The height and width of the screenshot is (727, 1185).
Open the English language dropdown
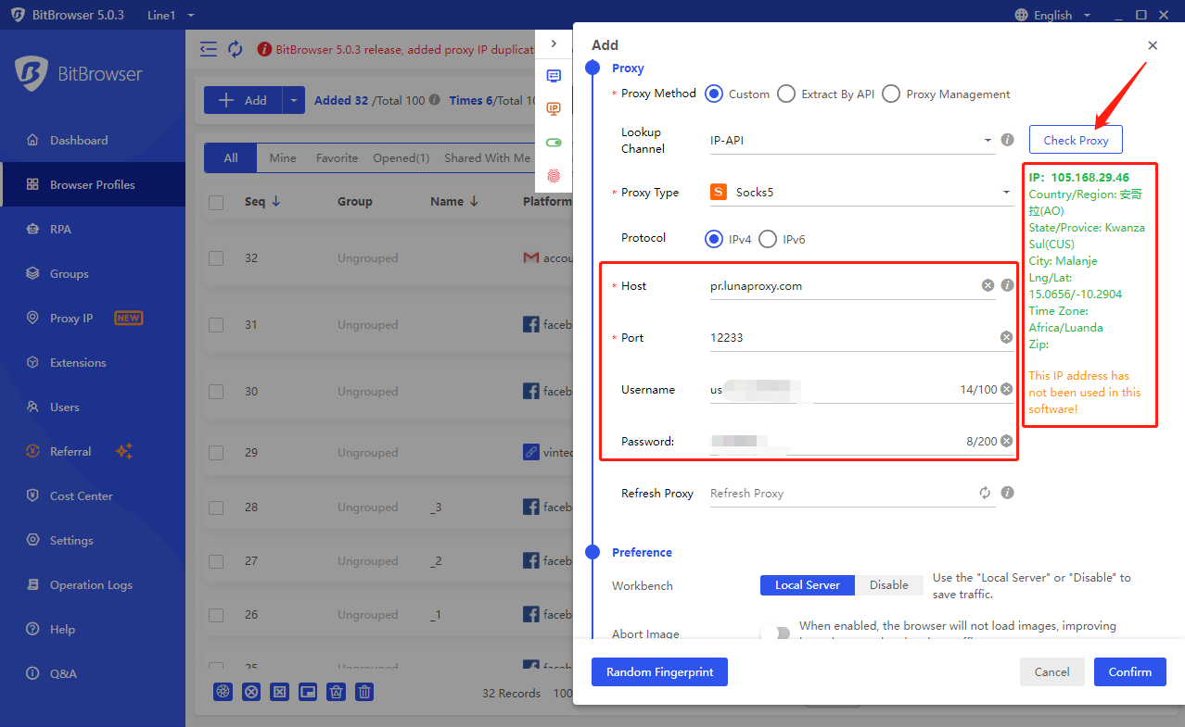point(1052,15)
